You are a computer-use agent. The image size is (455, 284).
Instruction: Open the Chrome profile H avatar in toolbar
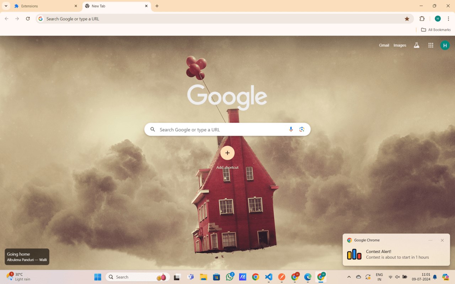438,19
